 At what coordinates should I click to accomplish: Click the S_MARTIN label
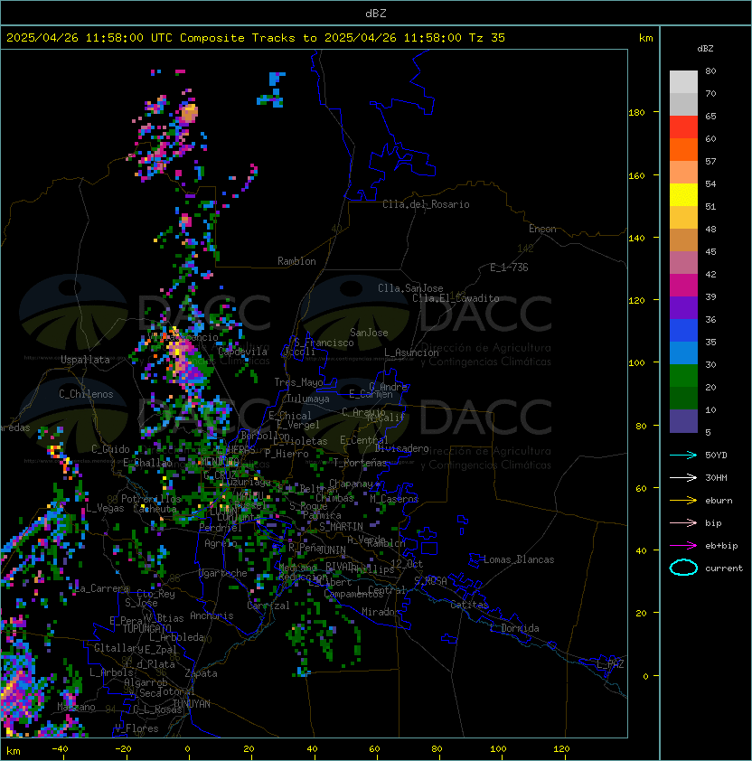[x=341, y=527]
